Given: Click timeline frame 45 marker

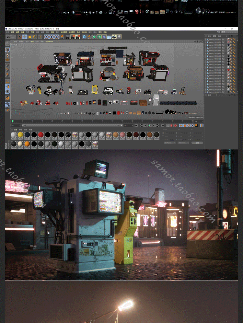Looking at the screenshot, I should tap(102, 121).
